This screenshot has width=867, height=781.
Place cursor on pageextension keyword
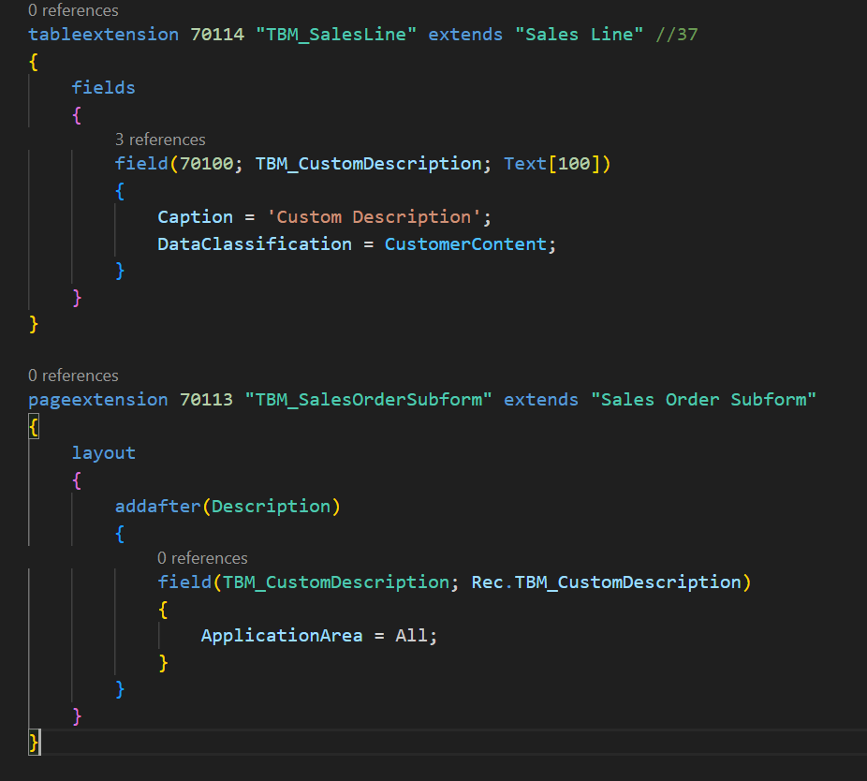(97, 400)
